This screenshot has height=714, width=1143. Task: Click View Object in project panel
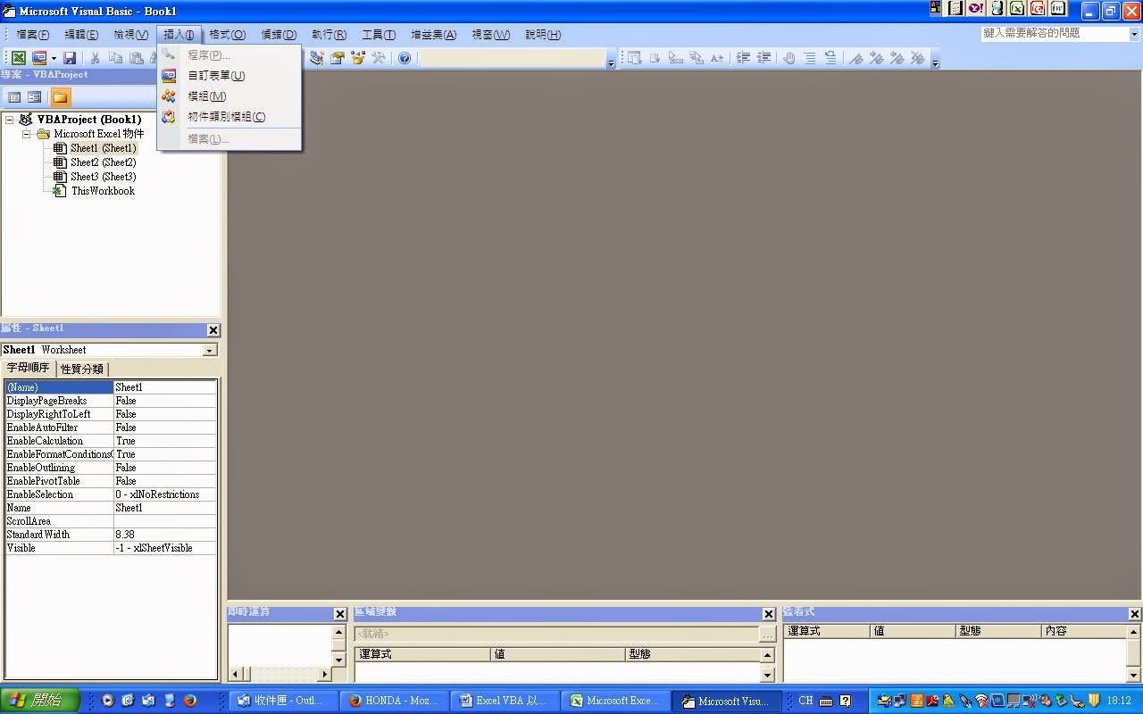pos(35,97)
